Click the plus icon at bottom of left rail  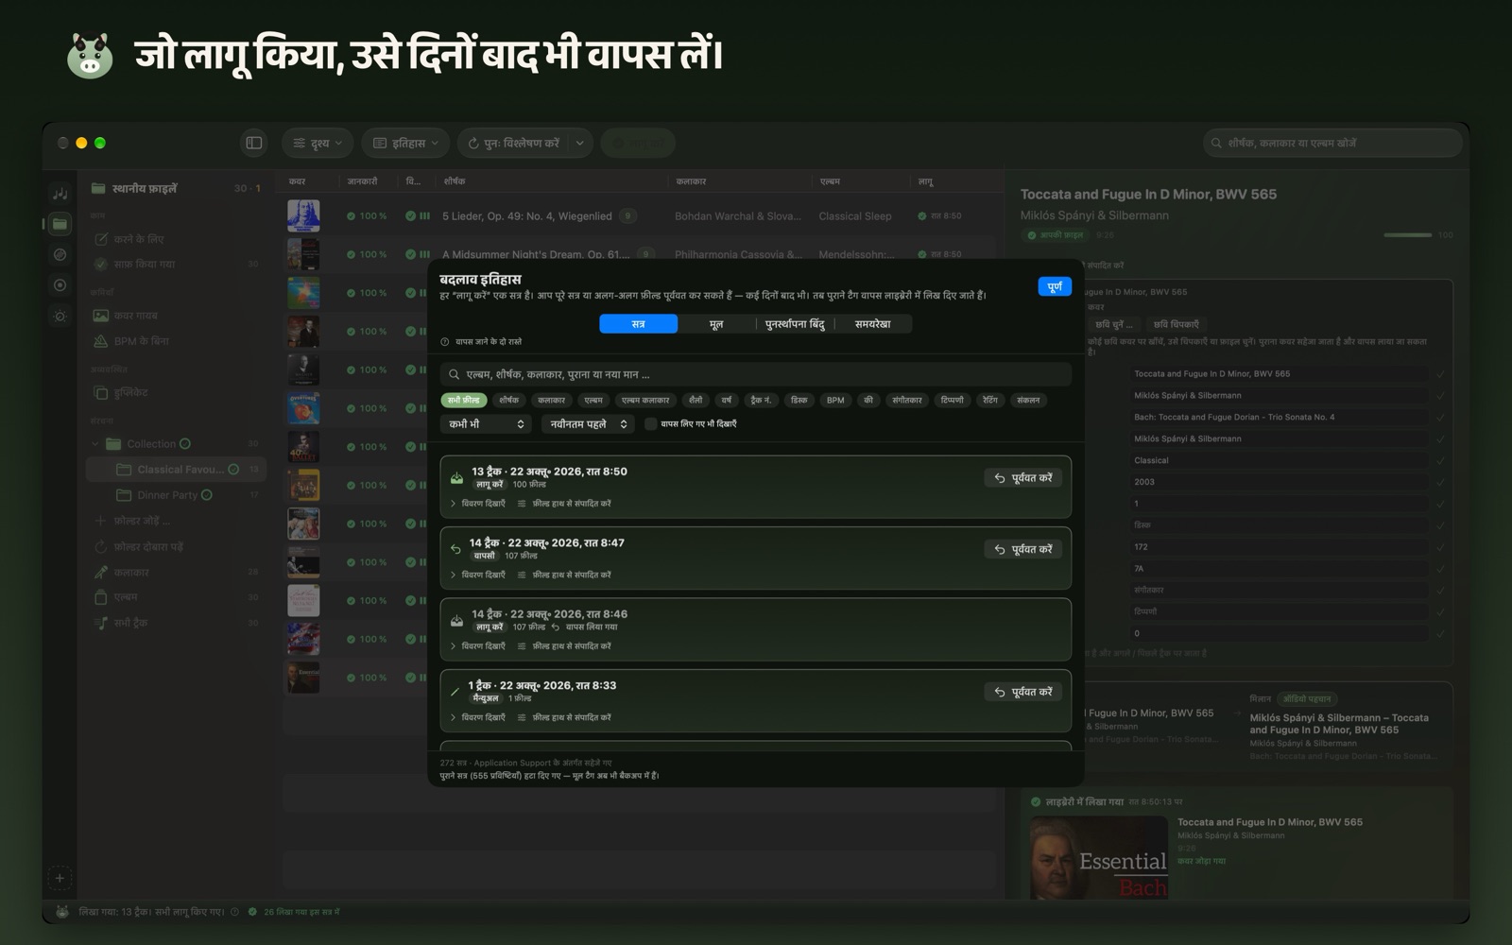click(60, 878)
